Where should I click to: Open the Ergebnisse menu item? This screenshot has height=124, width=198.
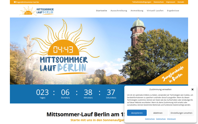[173, 11]
